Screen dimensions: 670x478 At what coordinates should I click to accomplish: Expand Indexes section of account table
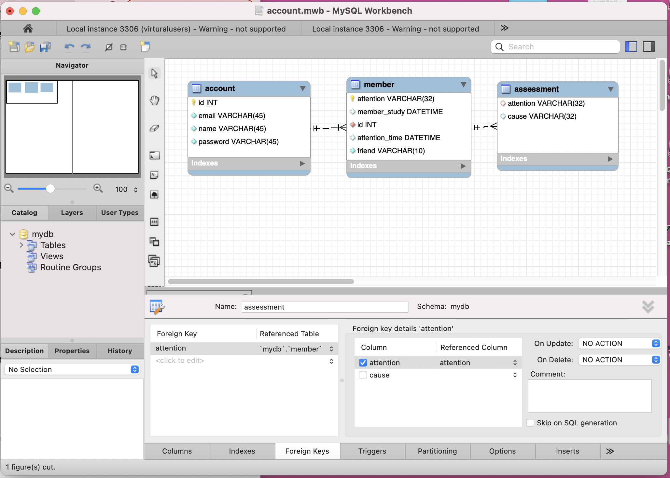[302, 163]
